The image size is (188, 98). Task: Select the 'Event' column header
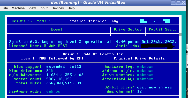(x=57, y=29)
